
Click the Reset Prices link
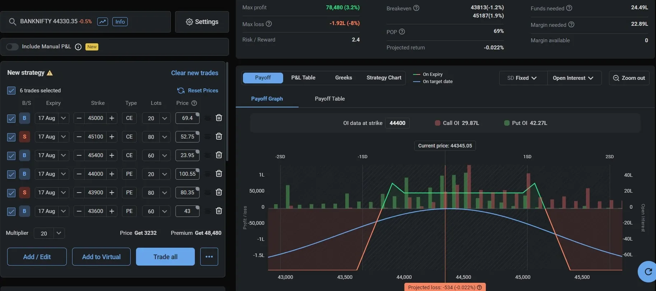198,91
